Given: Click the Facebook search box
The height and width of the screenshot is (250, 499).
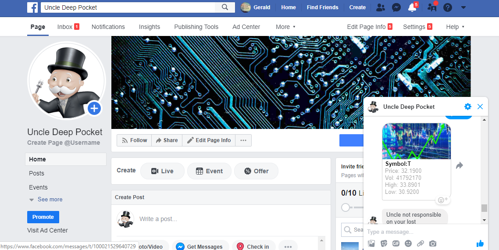Looking at the screenshot, I should (x=128, y=7).
